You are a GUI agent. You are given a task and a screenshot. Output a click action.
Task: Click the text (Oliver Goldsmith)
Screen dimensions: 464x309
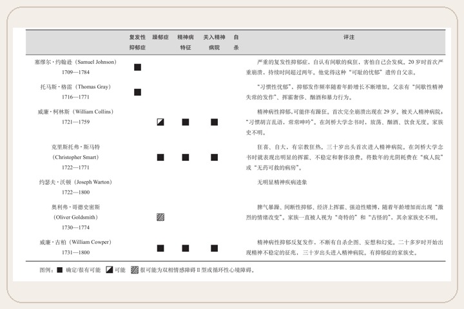click(x=76, y=218)
